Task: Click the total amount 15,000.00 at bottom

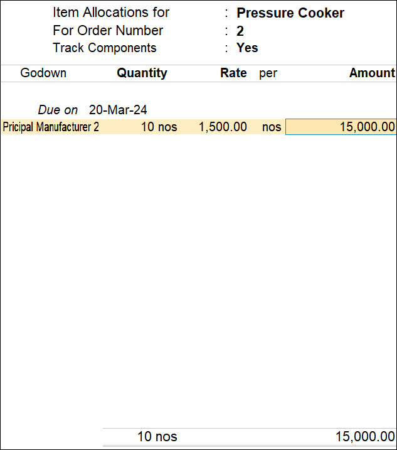Action: 365,437
